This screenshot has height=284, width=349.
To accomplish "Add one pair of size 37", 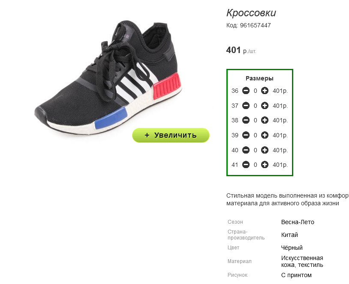I will coord(265,106).
